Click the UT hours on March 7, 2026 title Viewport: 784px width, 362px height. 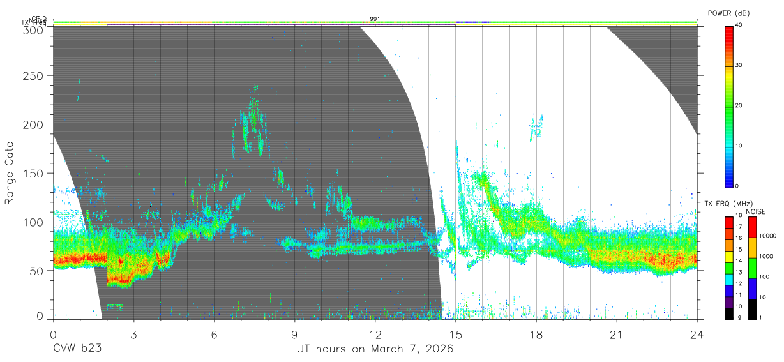coord(375,349)
